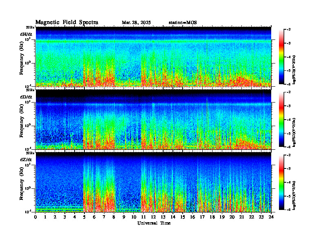Click the hour "19" time-axis tick label
The width and height of the screenshot is (323, 249).
point(222,217)
